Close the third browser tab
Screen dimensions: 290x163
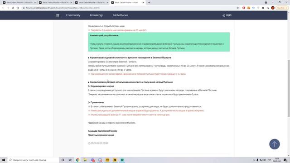(107, 3)
